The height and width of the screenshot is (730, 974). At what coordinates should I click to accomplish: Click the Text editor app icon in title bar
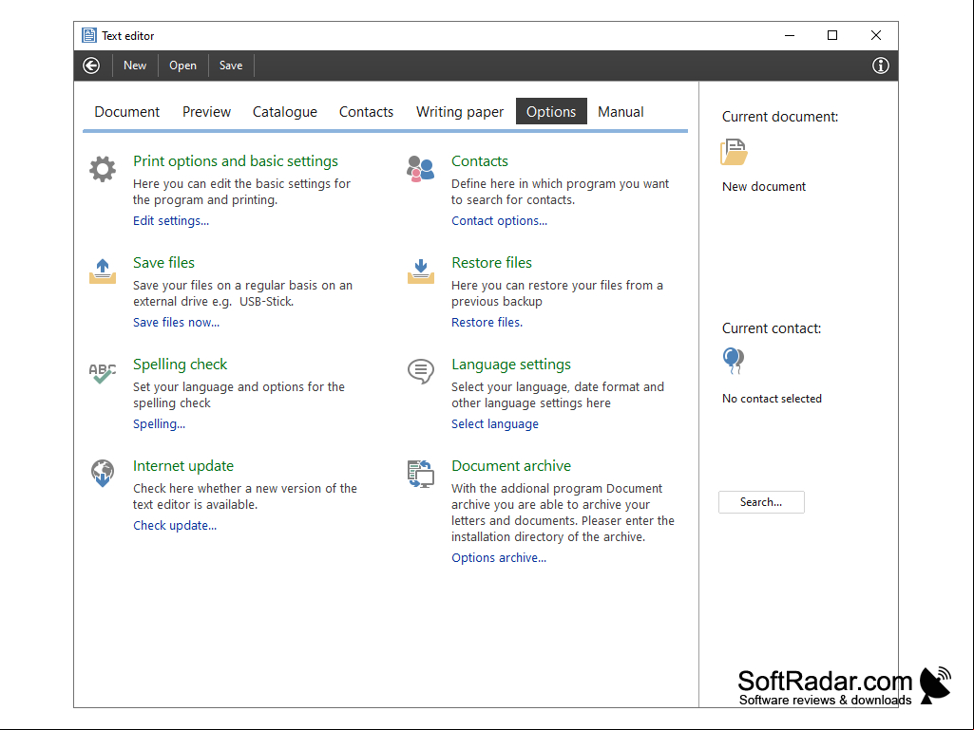pos(89,35)
